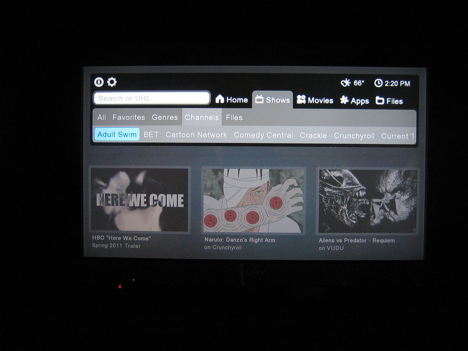The width and height of the screenshot is (468, 351).
Task: Click the Movies camera icon
Action: 301,99
